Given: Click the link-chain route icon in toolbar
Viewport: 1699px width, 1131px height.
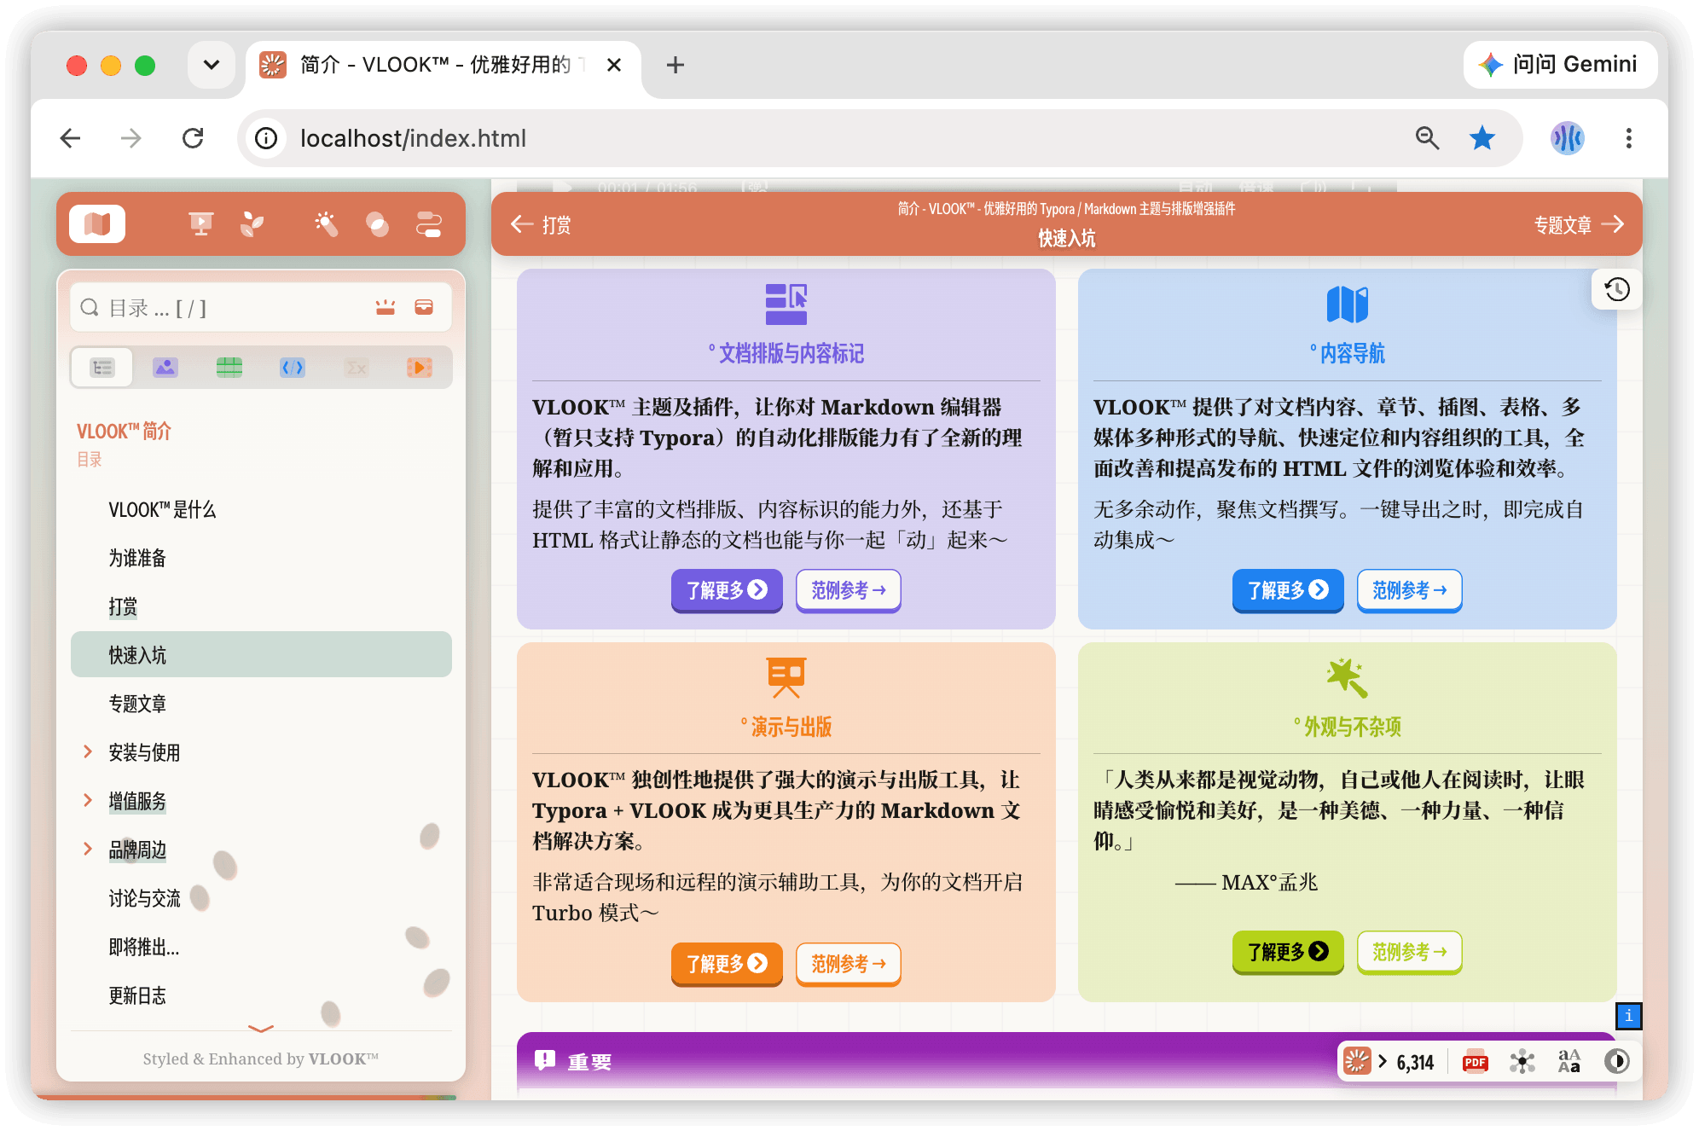Looking at the screenshot, I should (428, 224).
